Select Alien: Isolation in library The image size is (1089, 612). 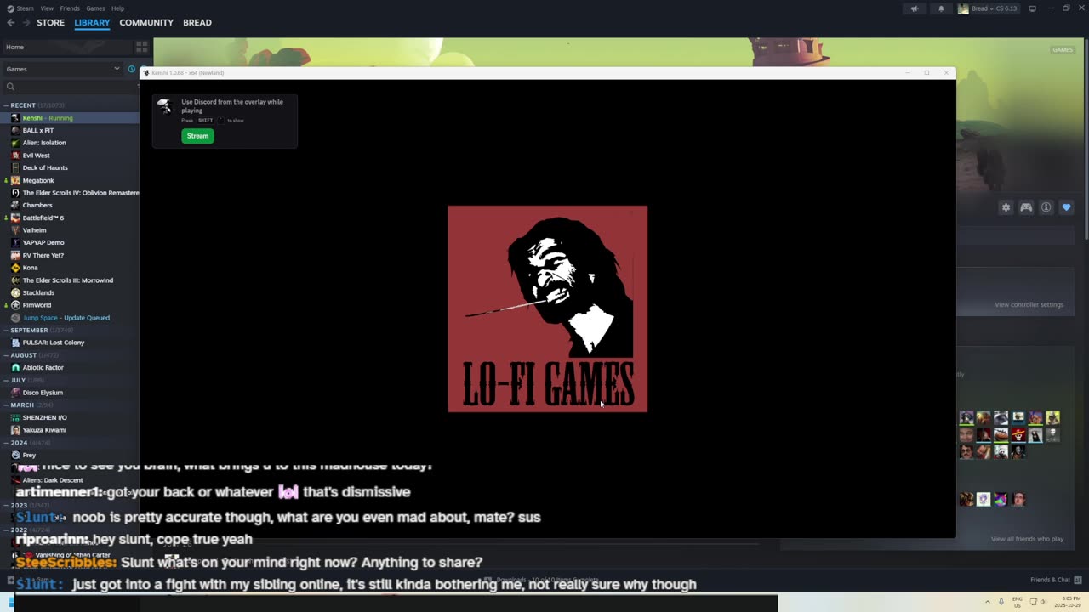[70, 143]
